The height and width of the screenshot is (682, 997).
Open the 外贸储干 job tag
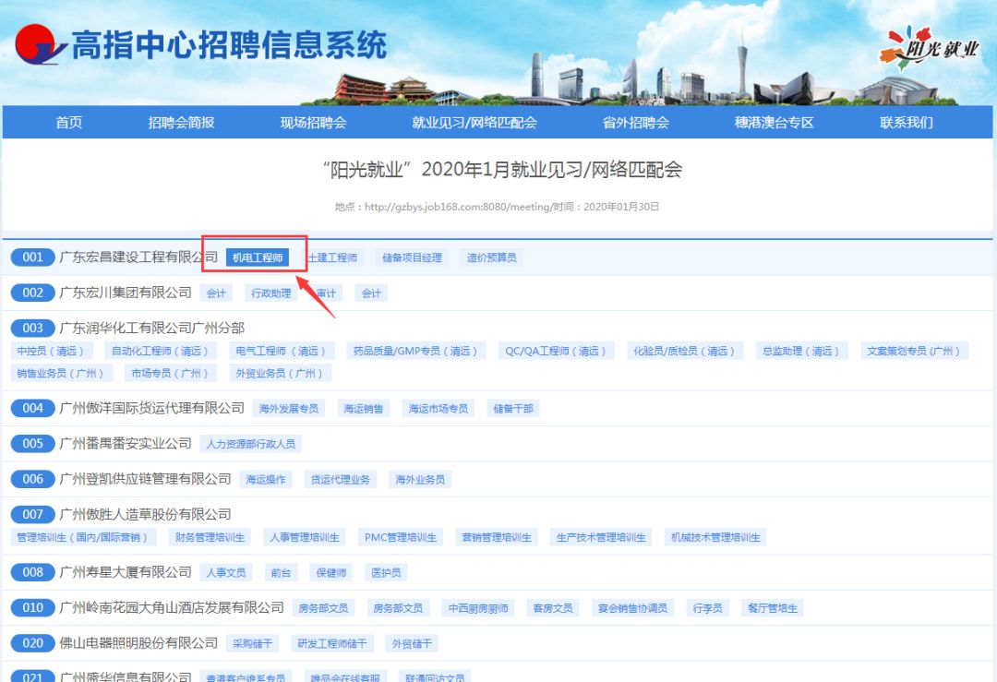tap(412, 644)
